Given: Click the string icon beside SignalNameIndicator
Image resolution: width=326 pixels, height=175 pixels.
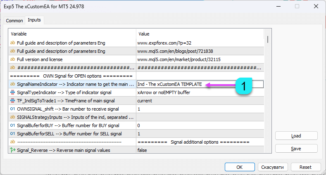Looking at the screenshot, I should [12, 84].
